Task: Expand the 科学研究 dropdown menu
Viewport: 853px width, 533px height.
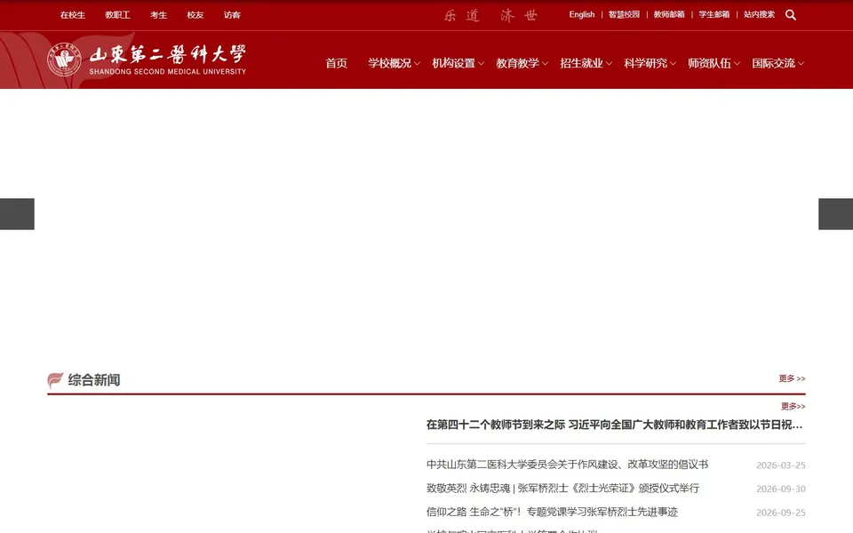Action: point(650,63)
